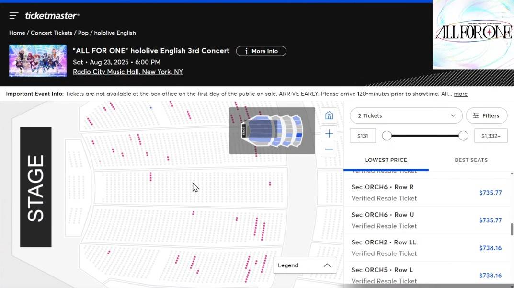Image resolution: width=514 pixels, height=288 pixels.
Task: Select the ORCH6 Row U listing
Action: (x=428, y=220)
